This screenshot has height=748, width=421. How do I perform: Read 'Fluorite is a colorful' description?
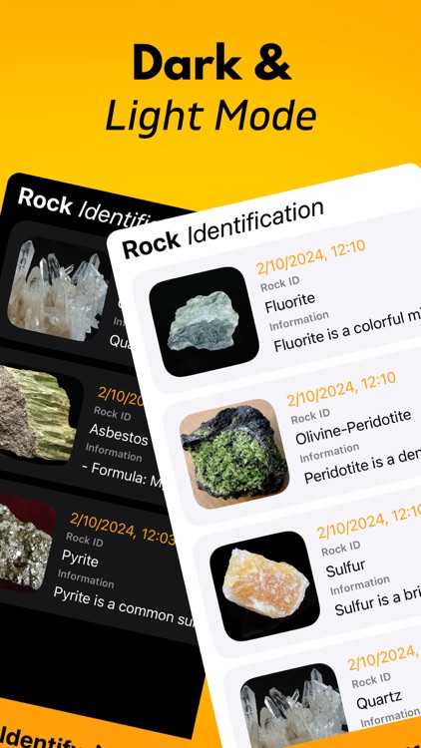pos(346,332)
